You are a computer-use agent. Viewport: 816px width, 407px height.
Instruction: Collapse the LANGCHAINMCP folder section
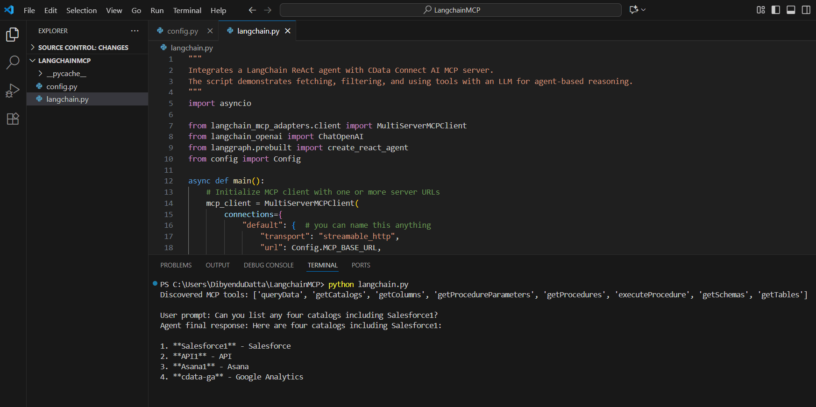[x=64, y=61]
